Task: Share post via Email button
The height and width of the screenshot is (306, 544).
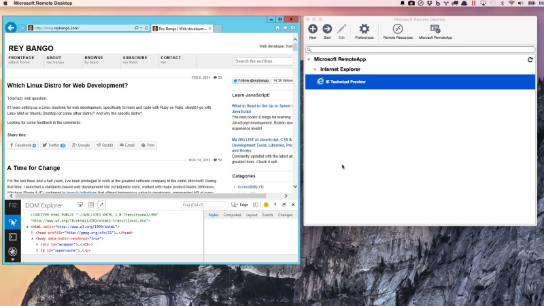Action: click(127, 145)
